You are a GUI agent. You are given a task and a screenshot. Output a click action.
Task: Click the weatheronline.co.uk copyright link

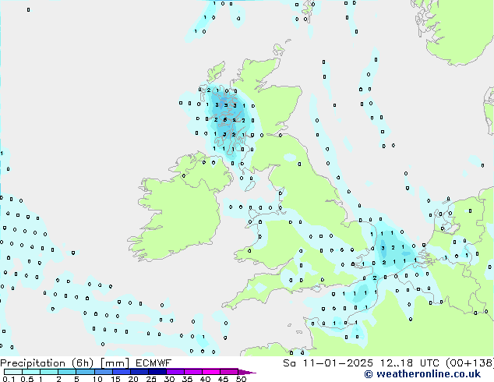422,374
